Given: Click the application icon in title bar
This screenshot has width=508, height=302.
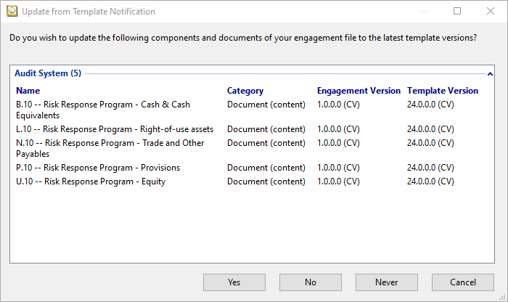Looking at the screenshot, I should (12, 12).
